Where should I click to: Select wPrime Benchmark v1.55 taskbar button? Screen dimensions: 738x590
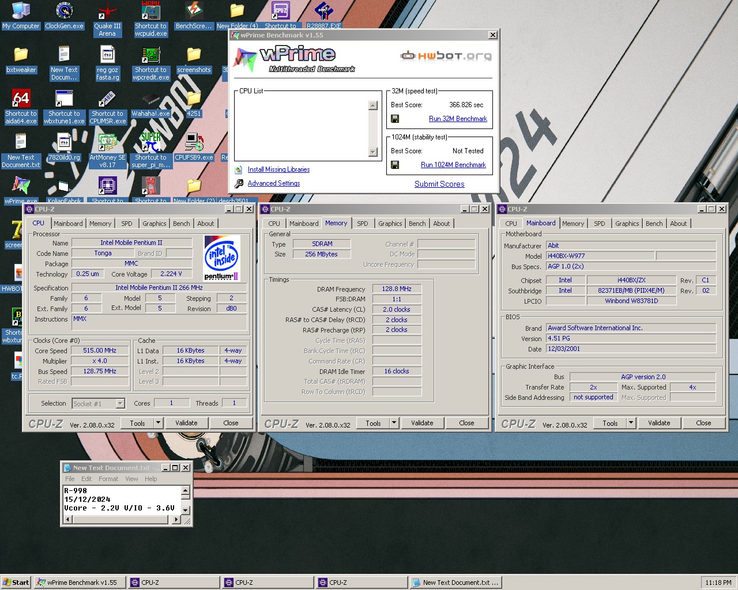pos(80,583)
